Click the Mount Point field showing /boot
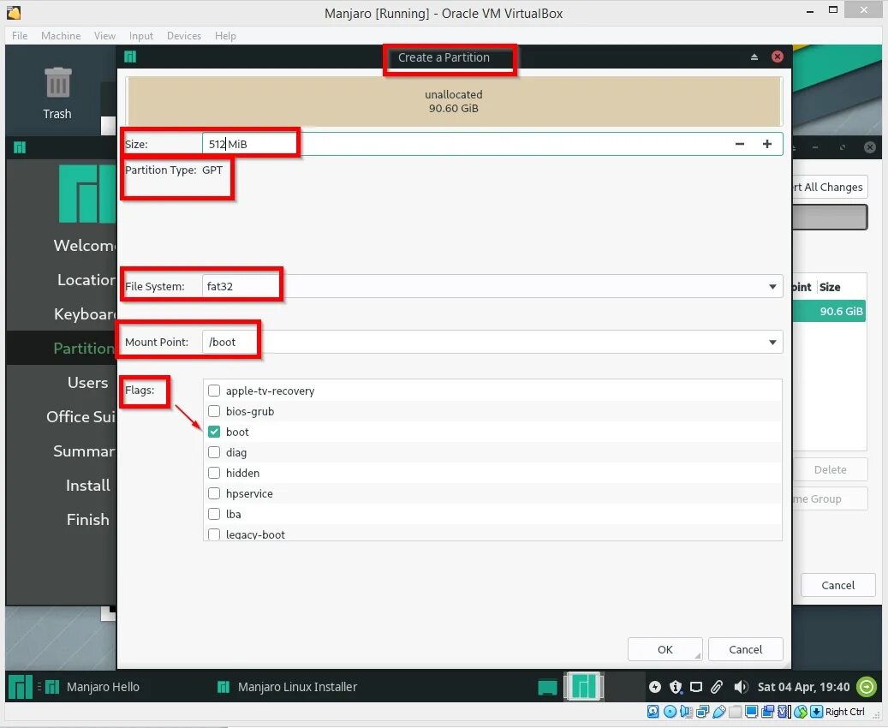 pos(492,343)
